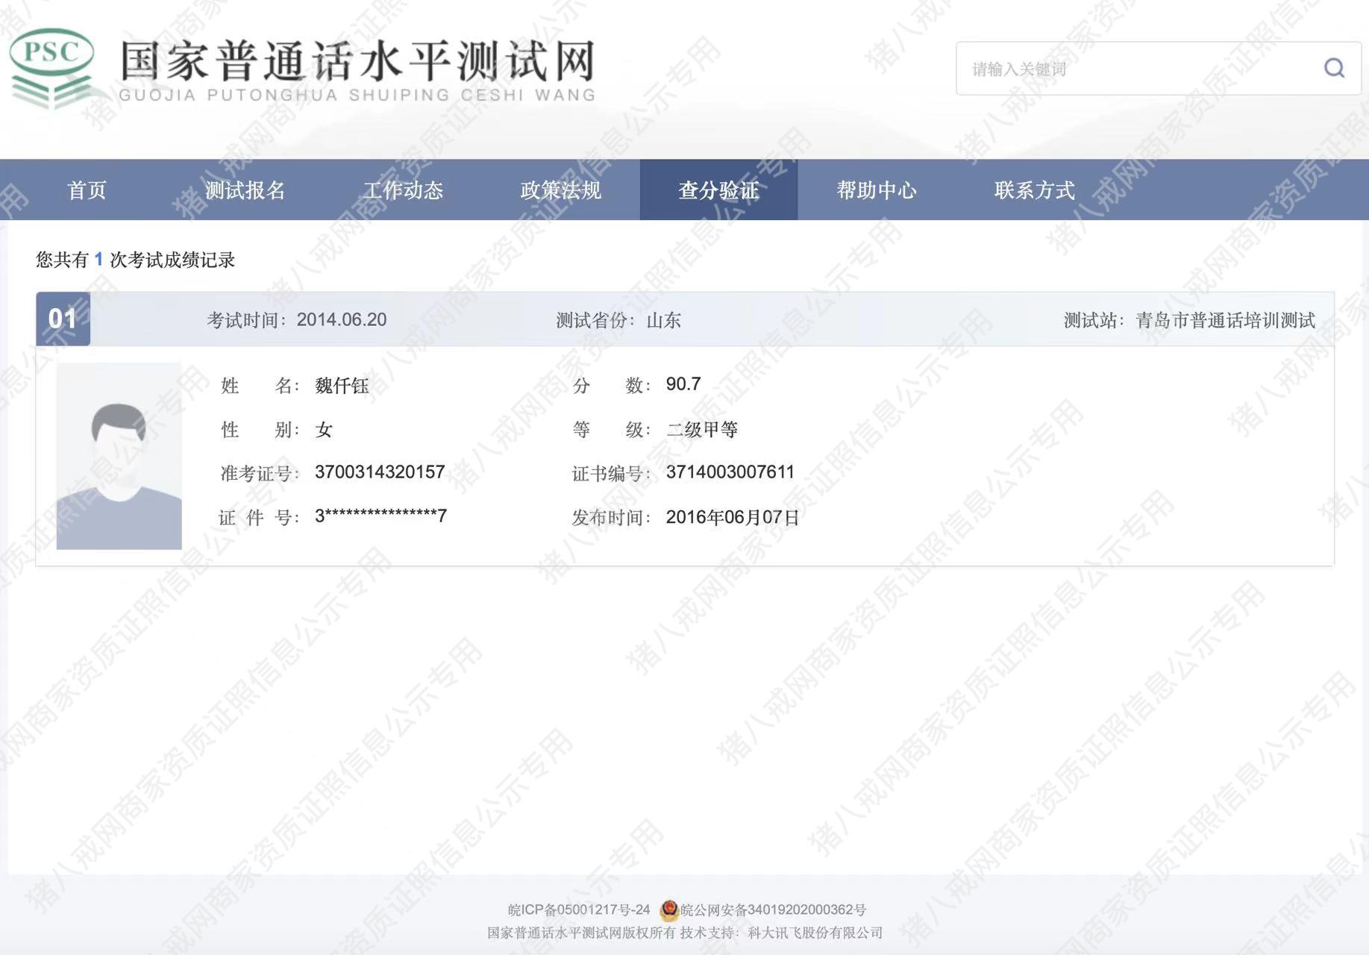Click the admission ticket number 3700314320157
The width and height of the screenshot is (1369, 955).
(380, 472)
